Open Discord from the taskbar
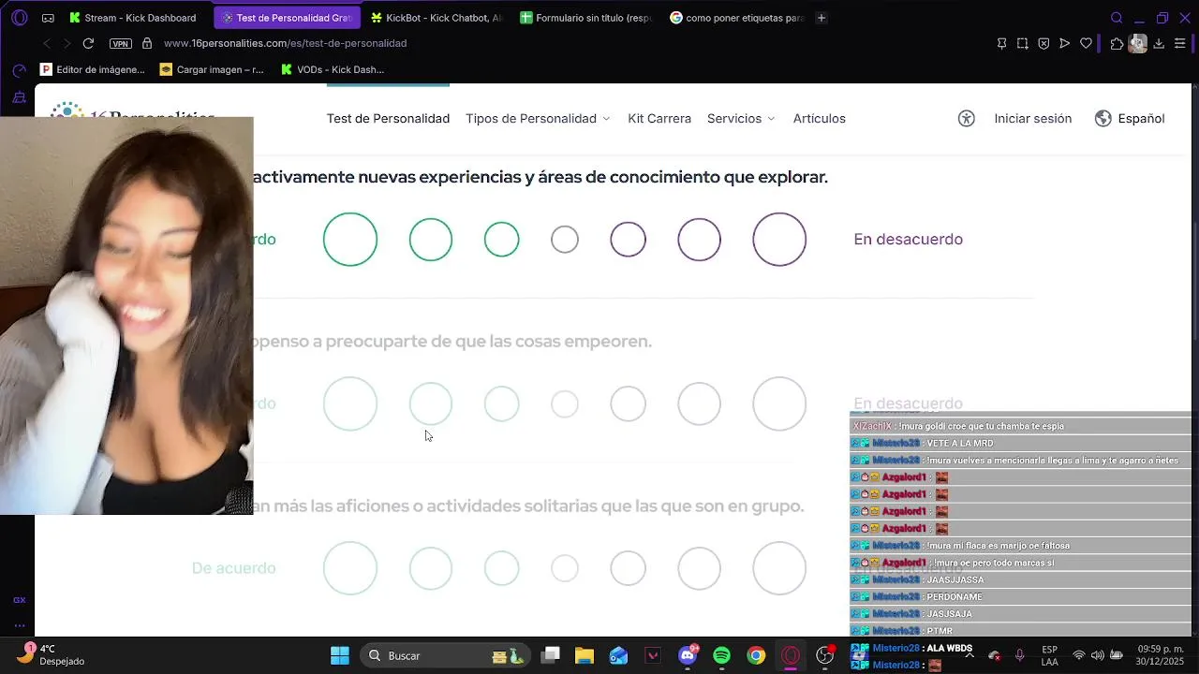This screenshot has height=674, width=1199. (x=688, y=654)
